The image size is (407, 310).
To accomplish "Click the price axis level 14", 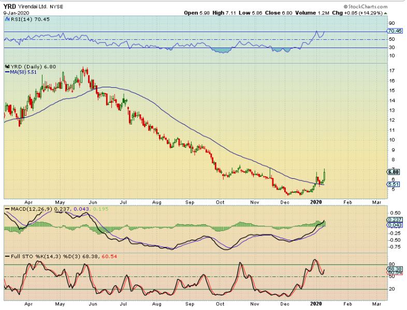I will (x=391, y=100).
